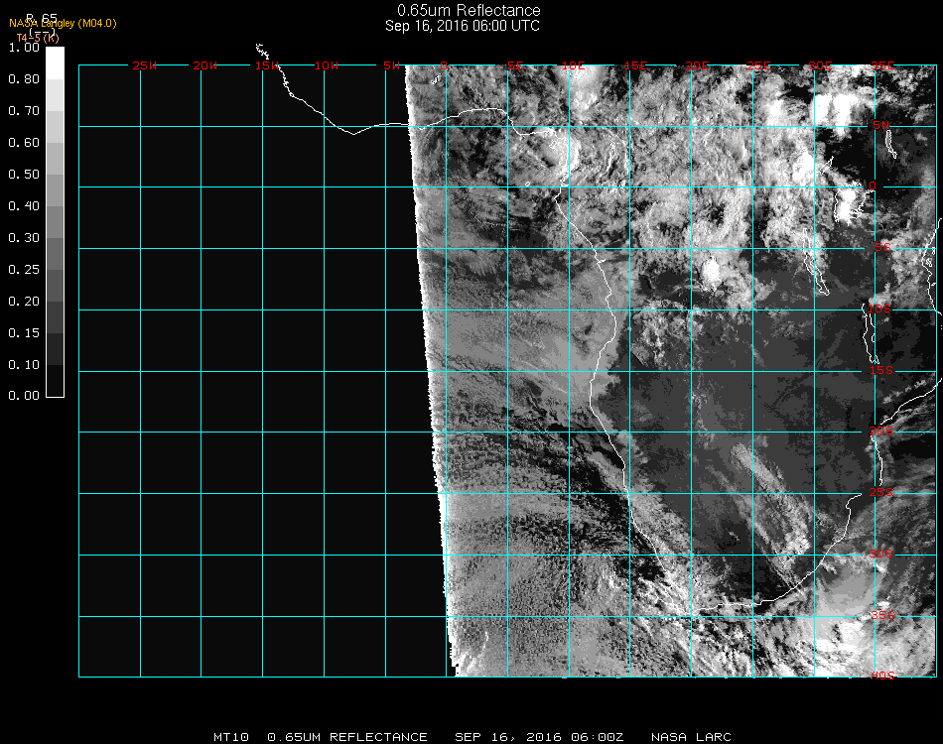The height and width of the screenshot is (744, 943).
Task: Click the "0.65um Reflectance" title text
Action: 469,10
